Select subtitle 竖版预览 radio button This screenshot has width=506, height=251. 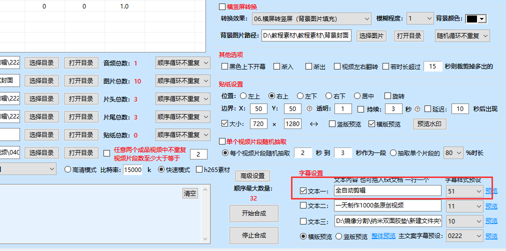click(338, 236)
